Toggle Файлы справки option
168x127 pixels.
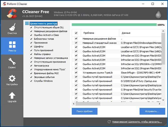[31, 54]
